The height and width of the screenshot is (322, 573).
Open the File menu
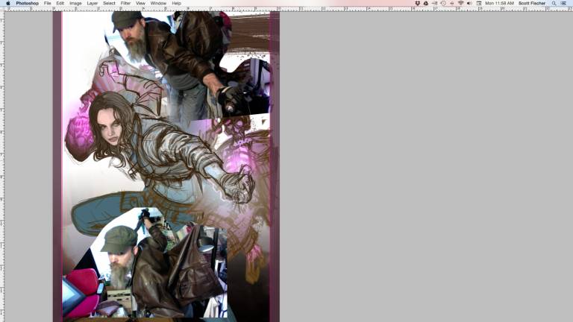48,3
